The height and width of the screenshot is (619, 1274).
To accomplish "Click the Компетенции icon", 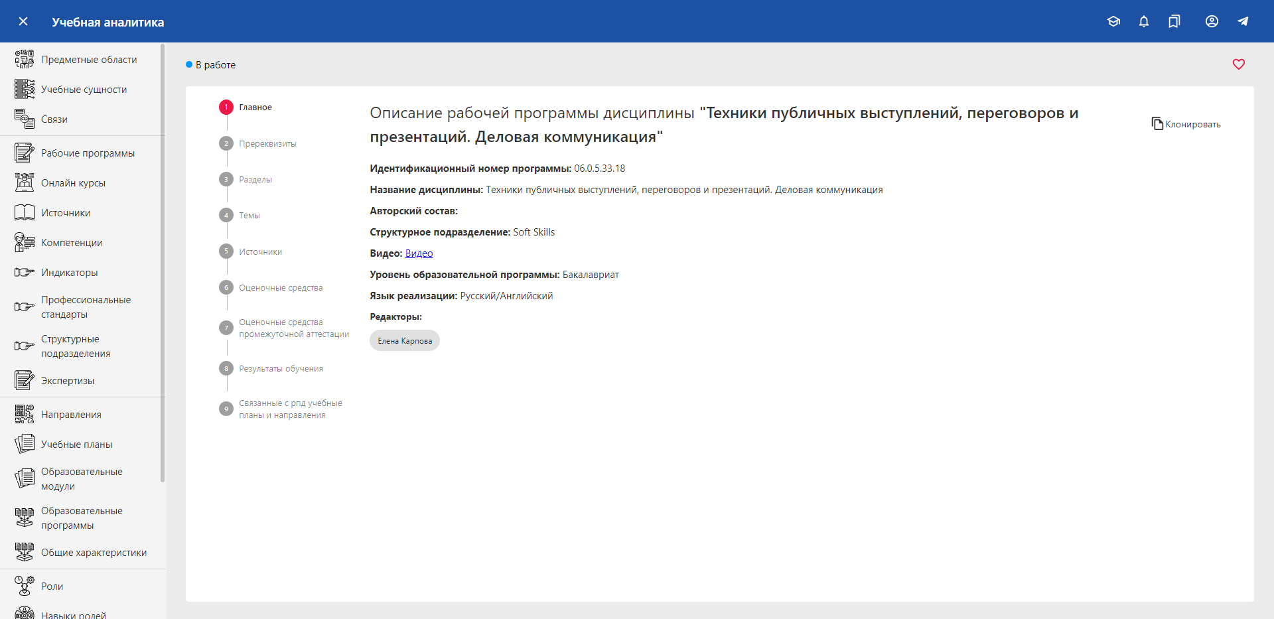I will [25, 242].
